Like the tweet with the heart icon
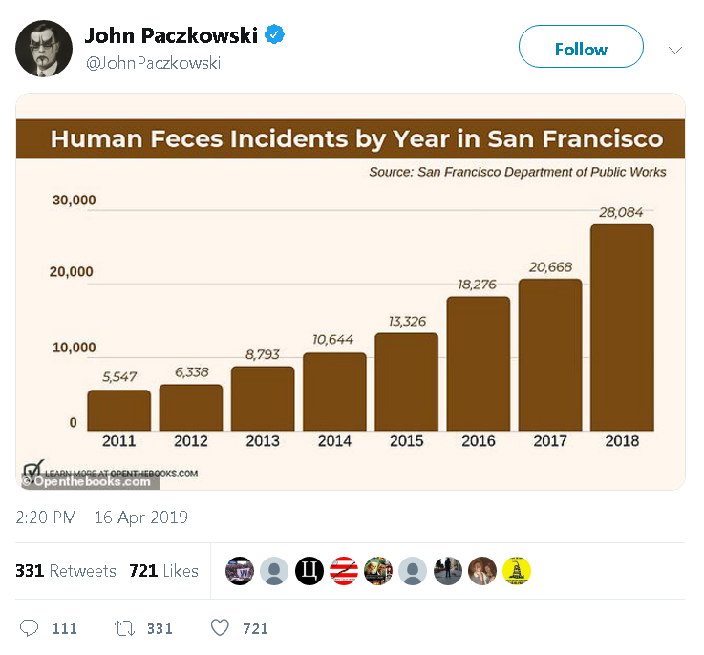704x655 pixels. pyautogui.click(x=220, y=628)
